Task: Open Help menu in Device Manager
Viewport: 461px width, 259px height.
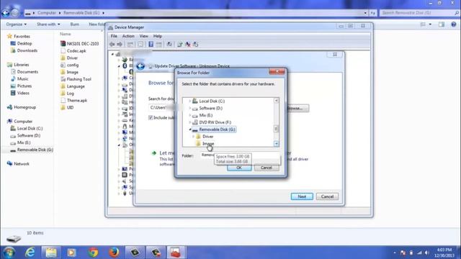Action: pos(158,36)
